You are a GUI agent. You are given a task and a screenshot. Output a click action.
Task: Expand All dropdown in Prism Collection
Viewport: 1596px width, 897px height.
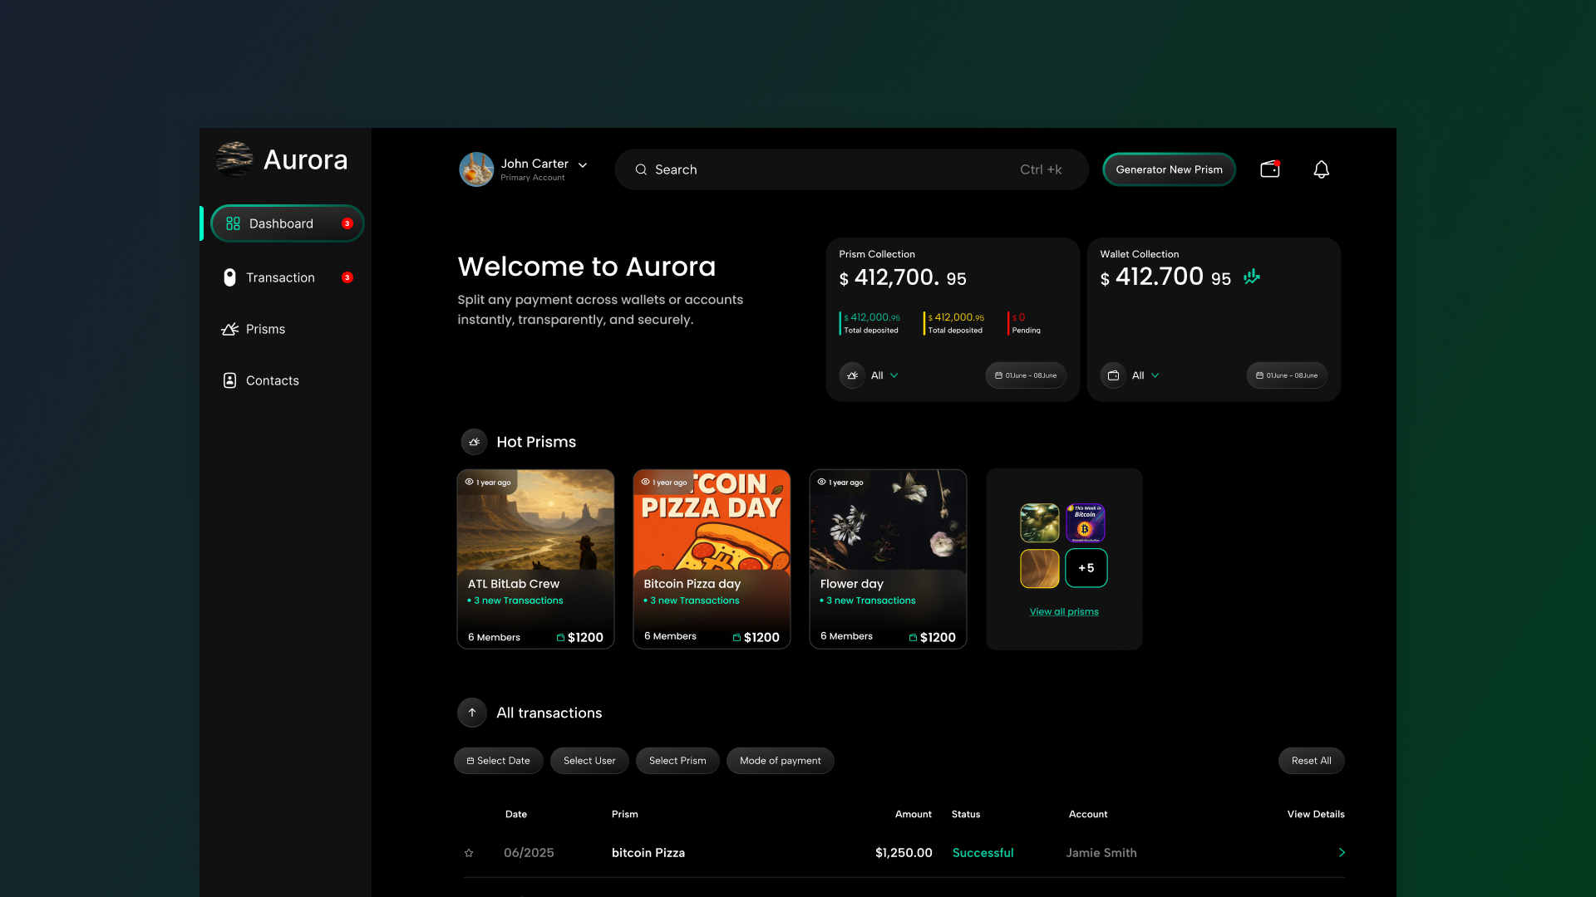click(884, 375)
